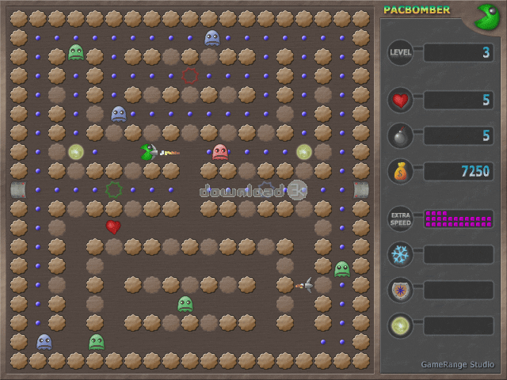This screenshot has height=380, width=507.
Task: Click the blue ghost at bottom-left
Action: (x=44, y=342)
